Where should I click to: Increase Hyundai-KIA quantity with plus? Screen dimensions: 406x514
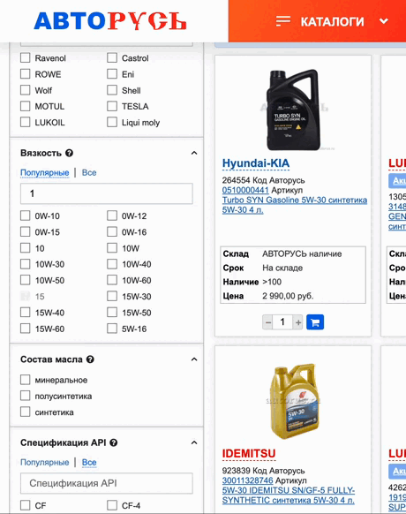[x=297, y=322]
